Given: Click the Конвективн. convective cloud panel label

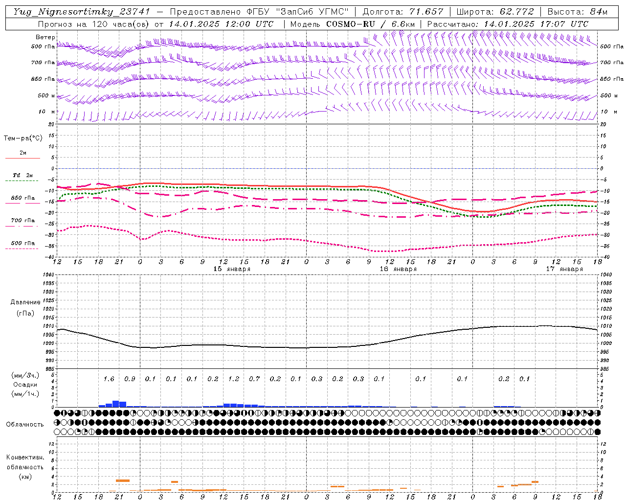Looking at the screenshot, I should click(25, 457).
